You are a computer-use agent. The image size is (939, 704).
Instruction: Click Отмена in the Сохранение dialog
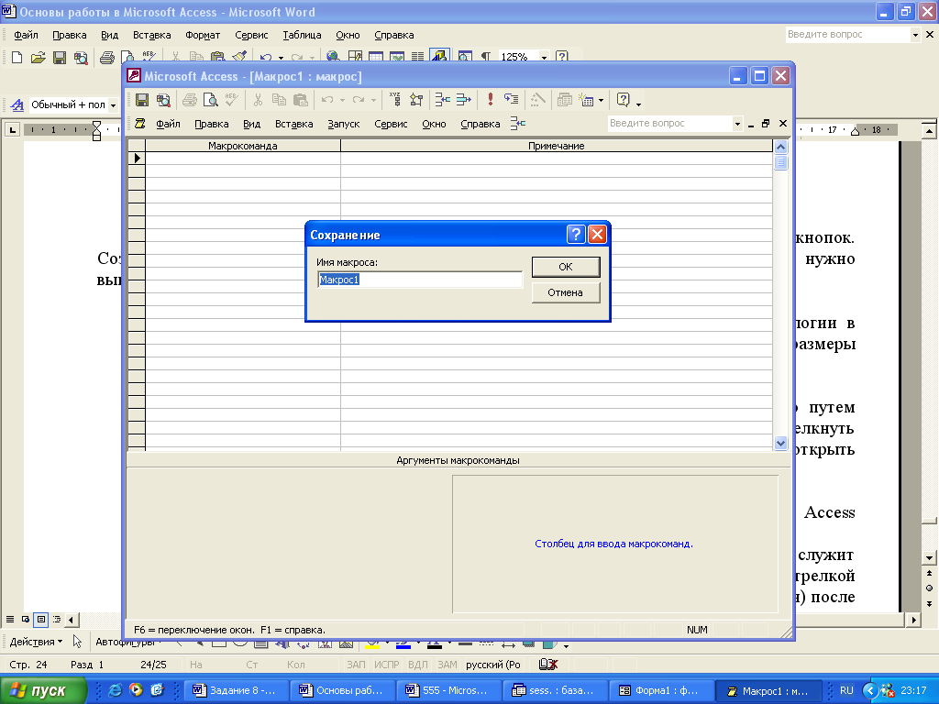565,292
